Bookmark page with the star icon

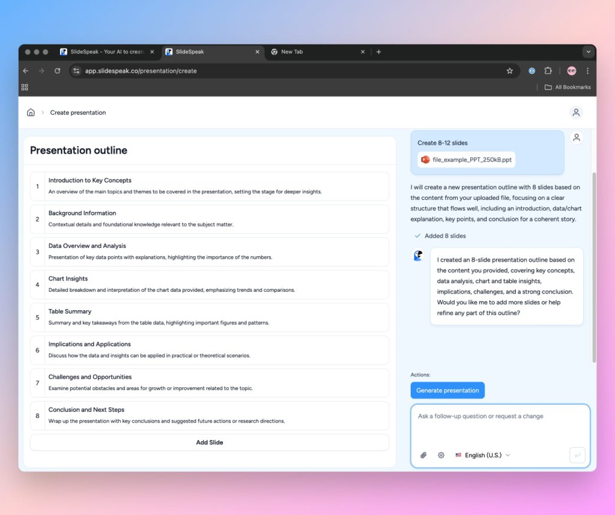(x=509, y=71)
